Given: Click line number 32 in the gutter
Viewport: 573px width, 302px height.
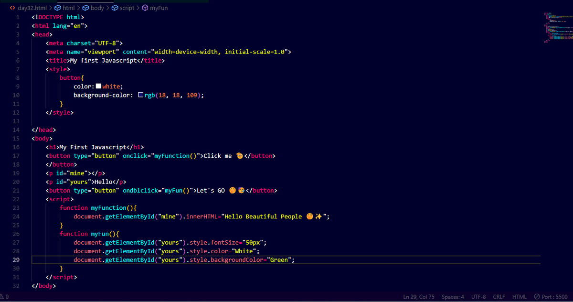Looking at the screenshot, I should pos(17,286).
